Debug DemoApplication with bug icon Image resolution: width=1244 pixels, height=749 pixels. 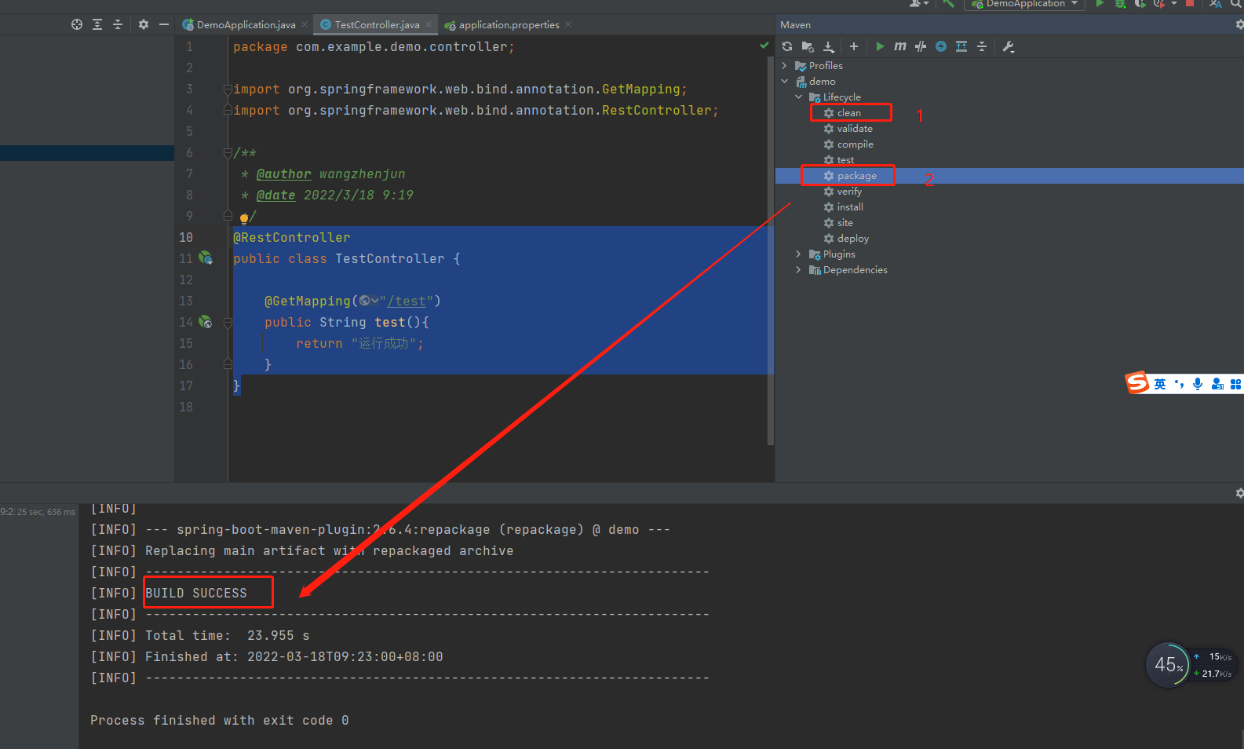tap(1121, 3)
